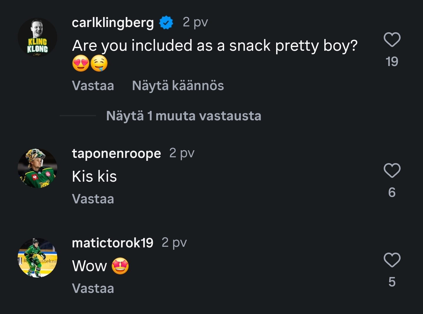This screenshot has height=314, width=423.
Task: Show translation with Näytä käännös
Action: (178, 86)
